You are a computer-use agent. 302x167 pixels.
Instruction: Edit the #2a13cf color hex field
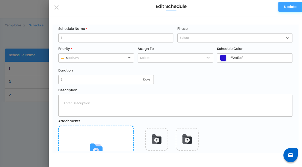click(x=259, y=58)
